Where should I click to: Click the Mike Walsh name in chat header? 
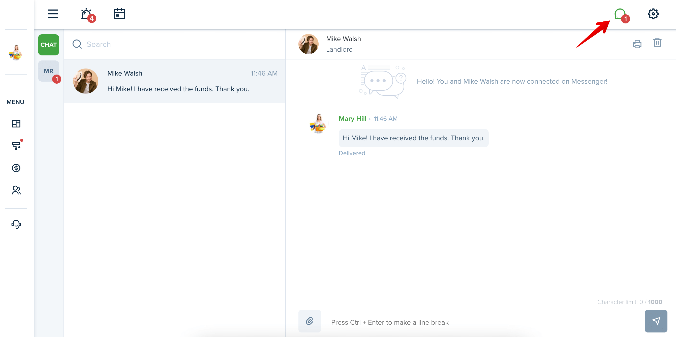[x=343, y=39]
